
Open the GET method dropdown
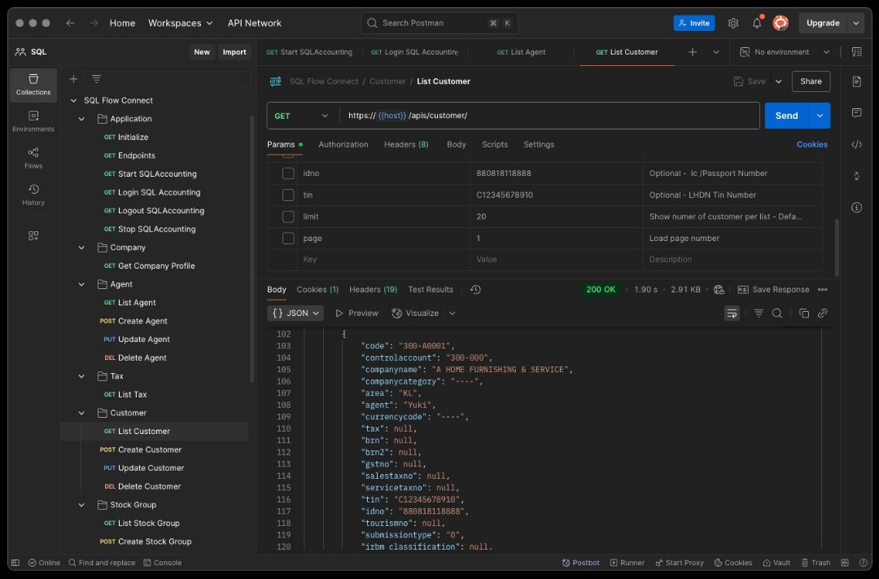[x=302, y=116]
